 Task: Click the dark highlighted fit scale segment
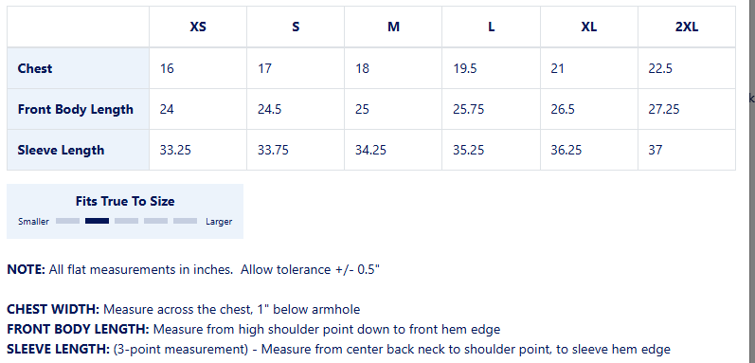point(98,221)
